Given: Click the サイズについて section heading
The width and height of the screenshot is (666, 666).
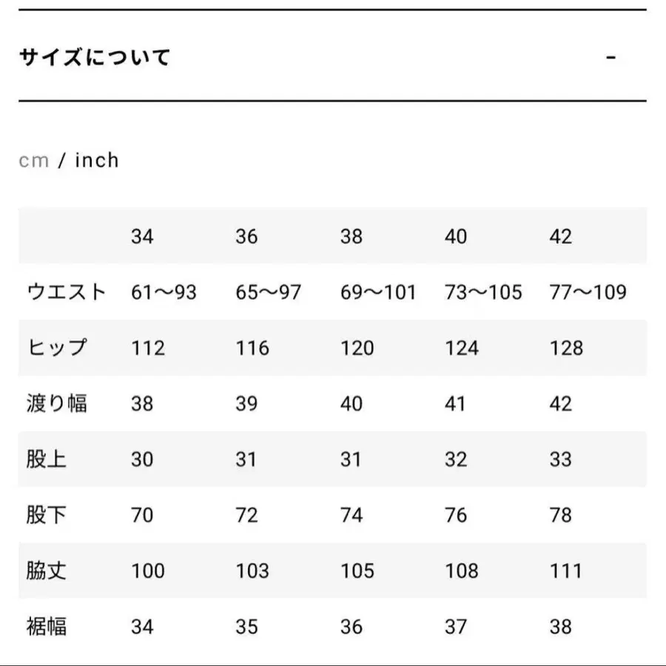Looking at the screenshot, I should click(x=95, y=57).
